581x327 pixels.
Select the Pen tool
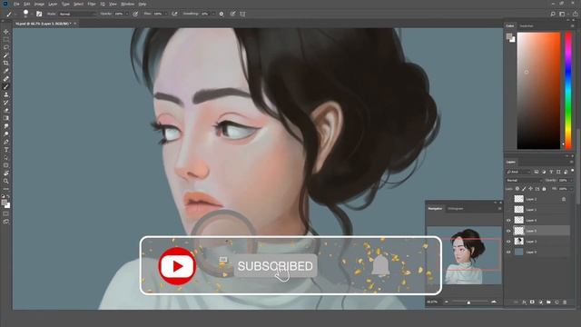(x=6, y=142)
